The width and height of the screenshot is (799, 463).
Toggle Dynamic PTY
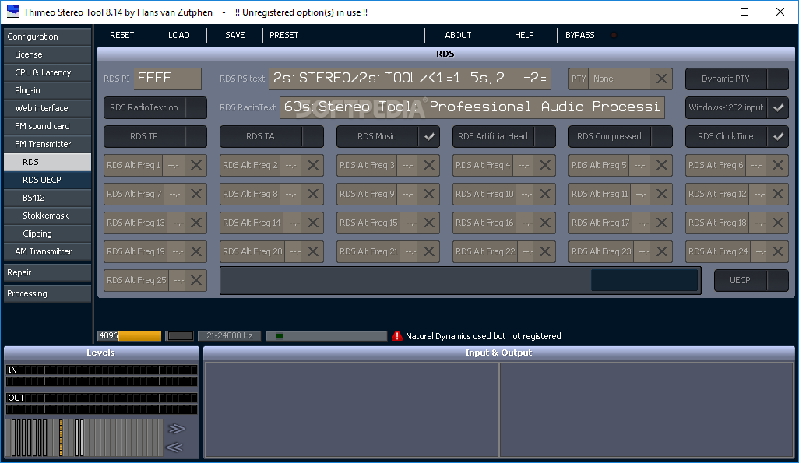(737, 79)
